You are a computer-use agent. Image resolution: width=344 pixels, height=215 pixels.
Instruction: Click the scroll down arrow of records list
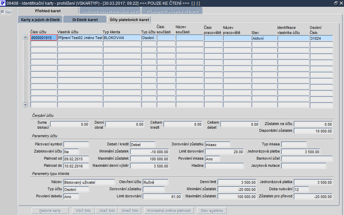25,105
